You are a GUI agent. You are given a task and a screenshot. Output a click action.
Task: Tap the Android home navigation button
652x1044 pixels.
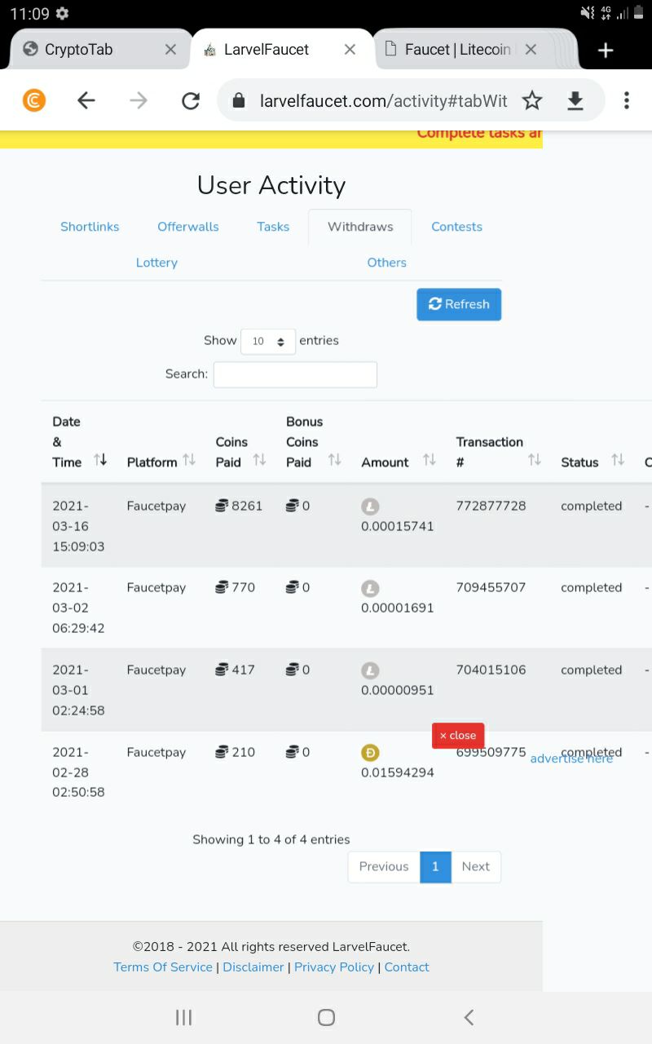click(326, 1017)
